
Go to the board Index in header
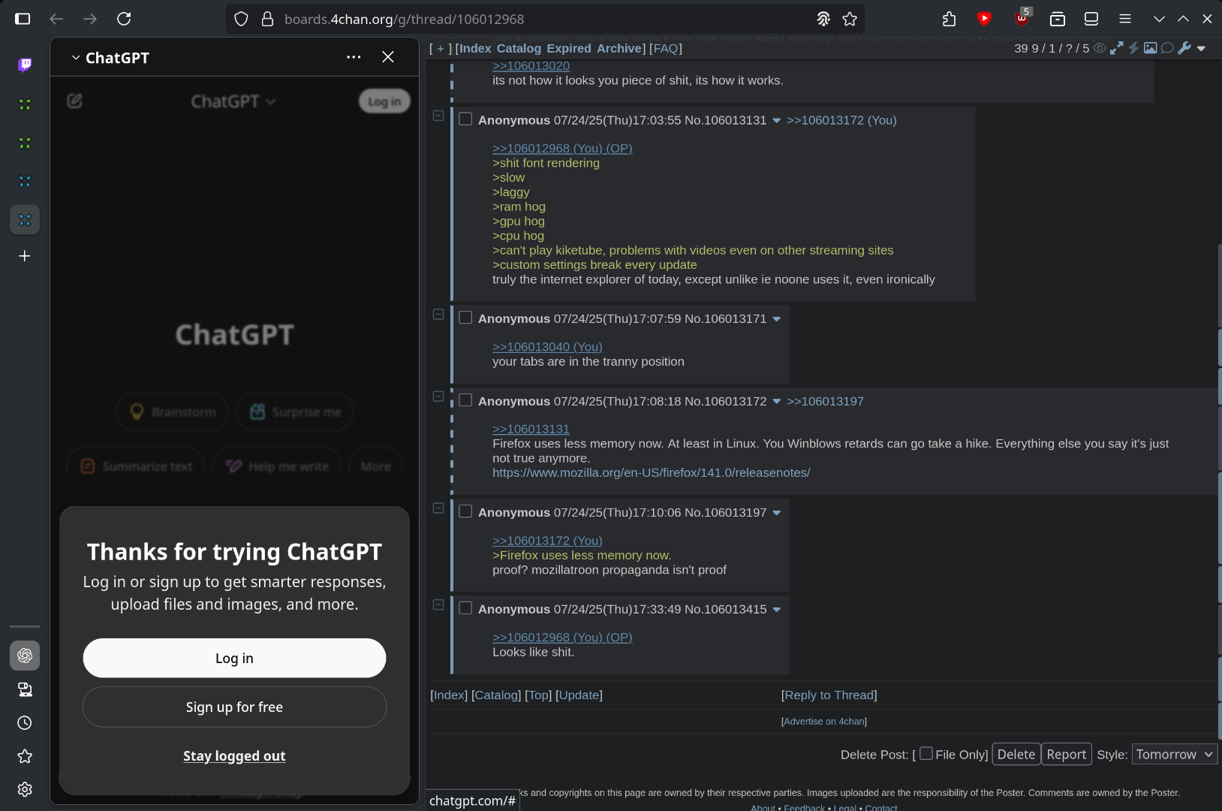tap(475, 48)
